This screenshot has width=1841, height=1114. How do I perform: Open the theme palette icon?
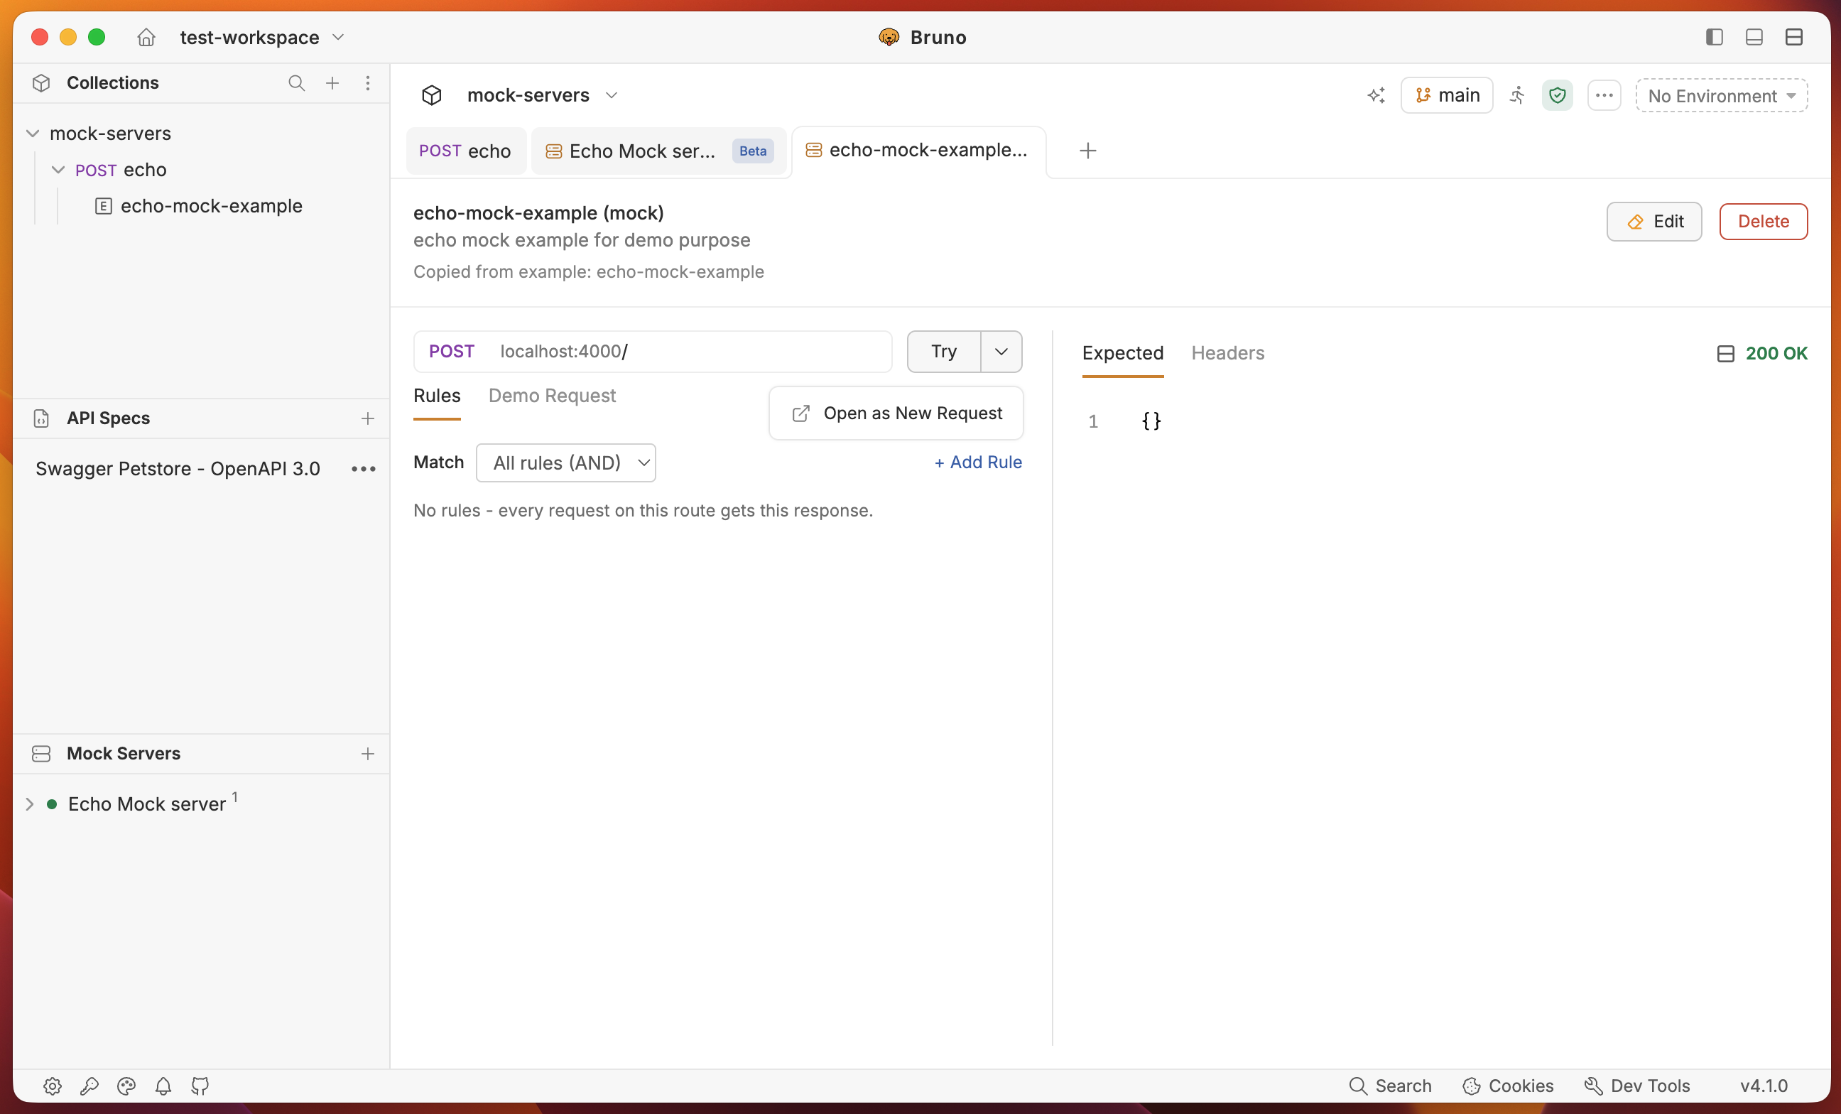tap(126, 1086)
